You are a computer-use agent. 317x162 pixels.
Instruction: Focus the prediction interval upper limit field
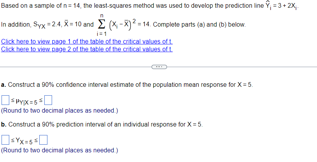(44, 140)
